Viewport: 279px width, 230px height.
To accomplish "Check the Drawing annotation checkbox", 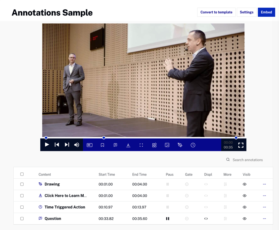I will coord(22,184).
